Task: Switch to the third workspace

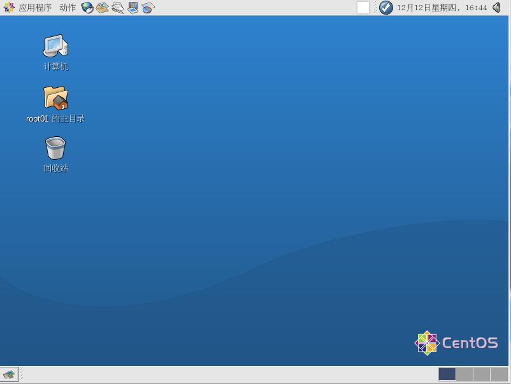Action: [x=482, y=374]
